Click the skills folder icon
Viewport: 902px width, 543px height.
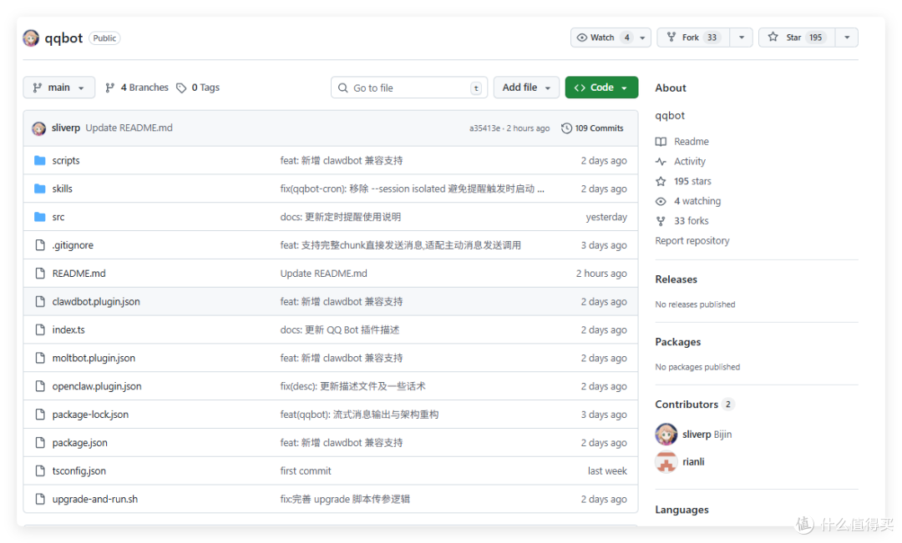[x=40, y=189]
